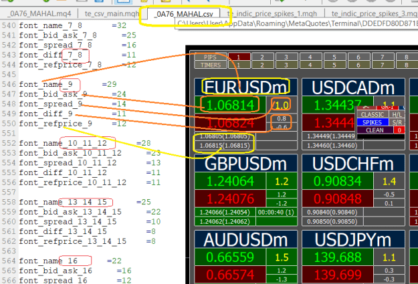Click code line 552 font_name_10_11_12
The image size is (418, 284).
point(86,143)
